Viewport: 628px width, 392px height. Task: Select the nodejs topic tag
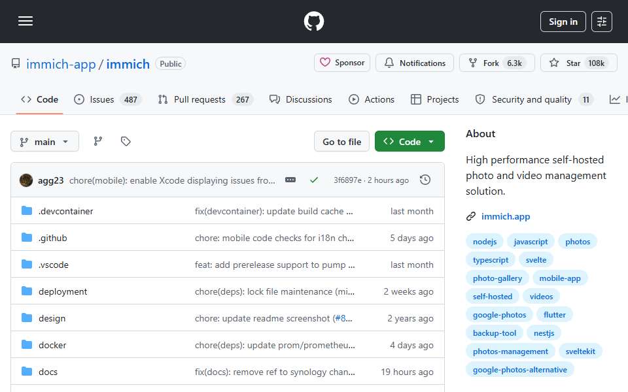pyautogui.click(x=485, y=242)
